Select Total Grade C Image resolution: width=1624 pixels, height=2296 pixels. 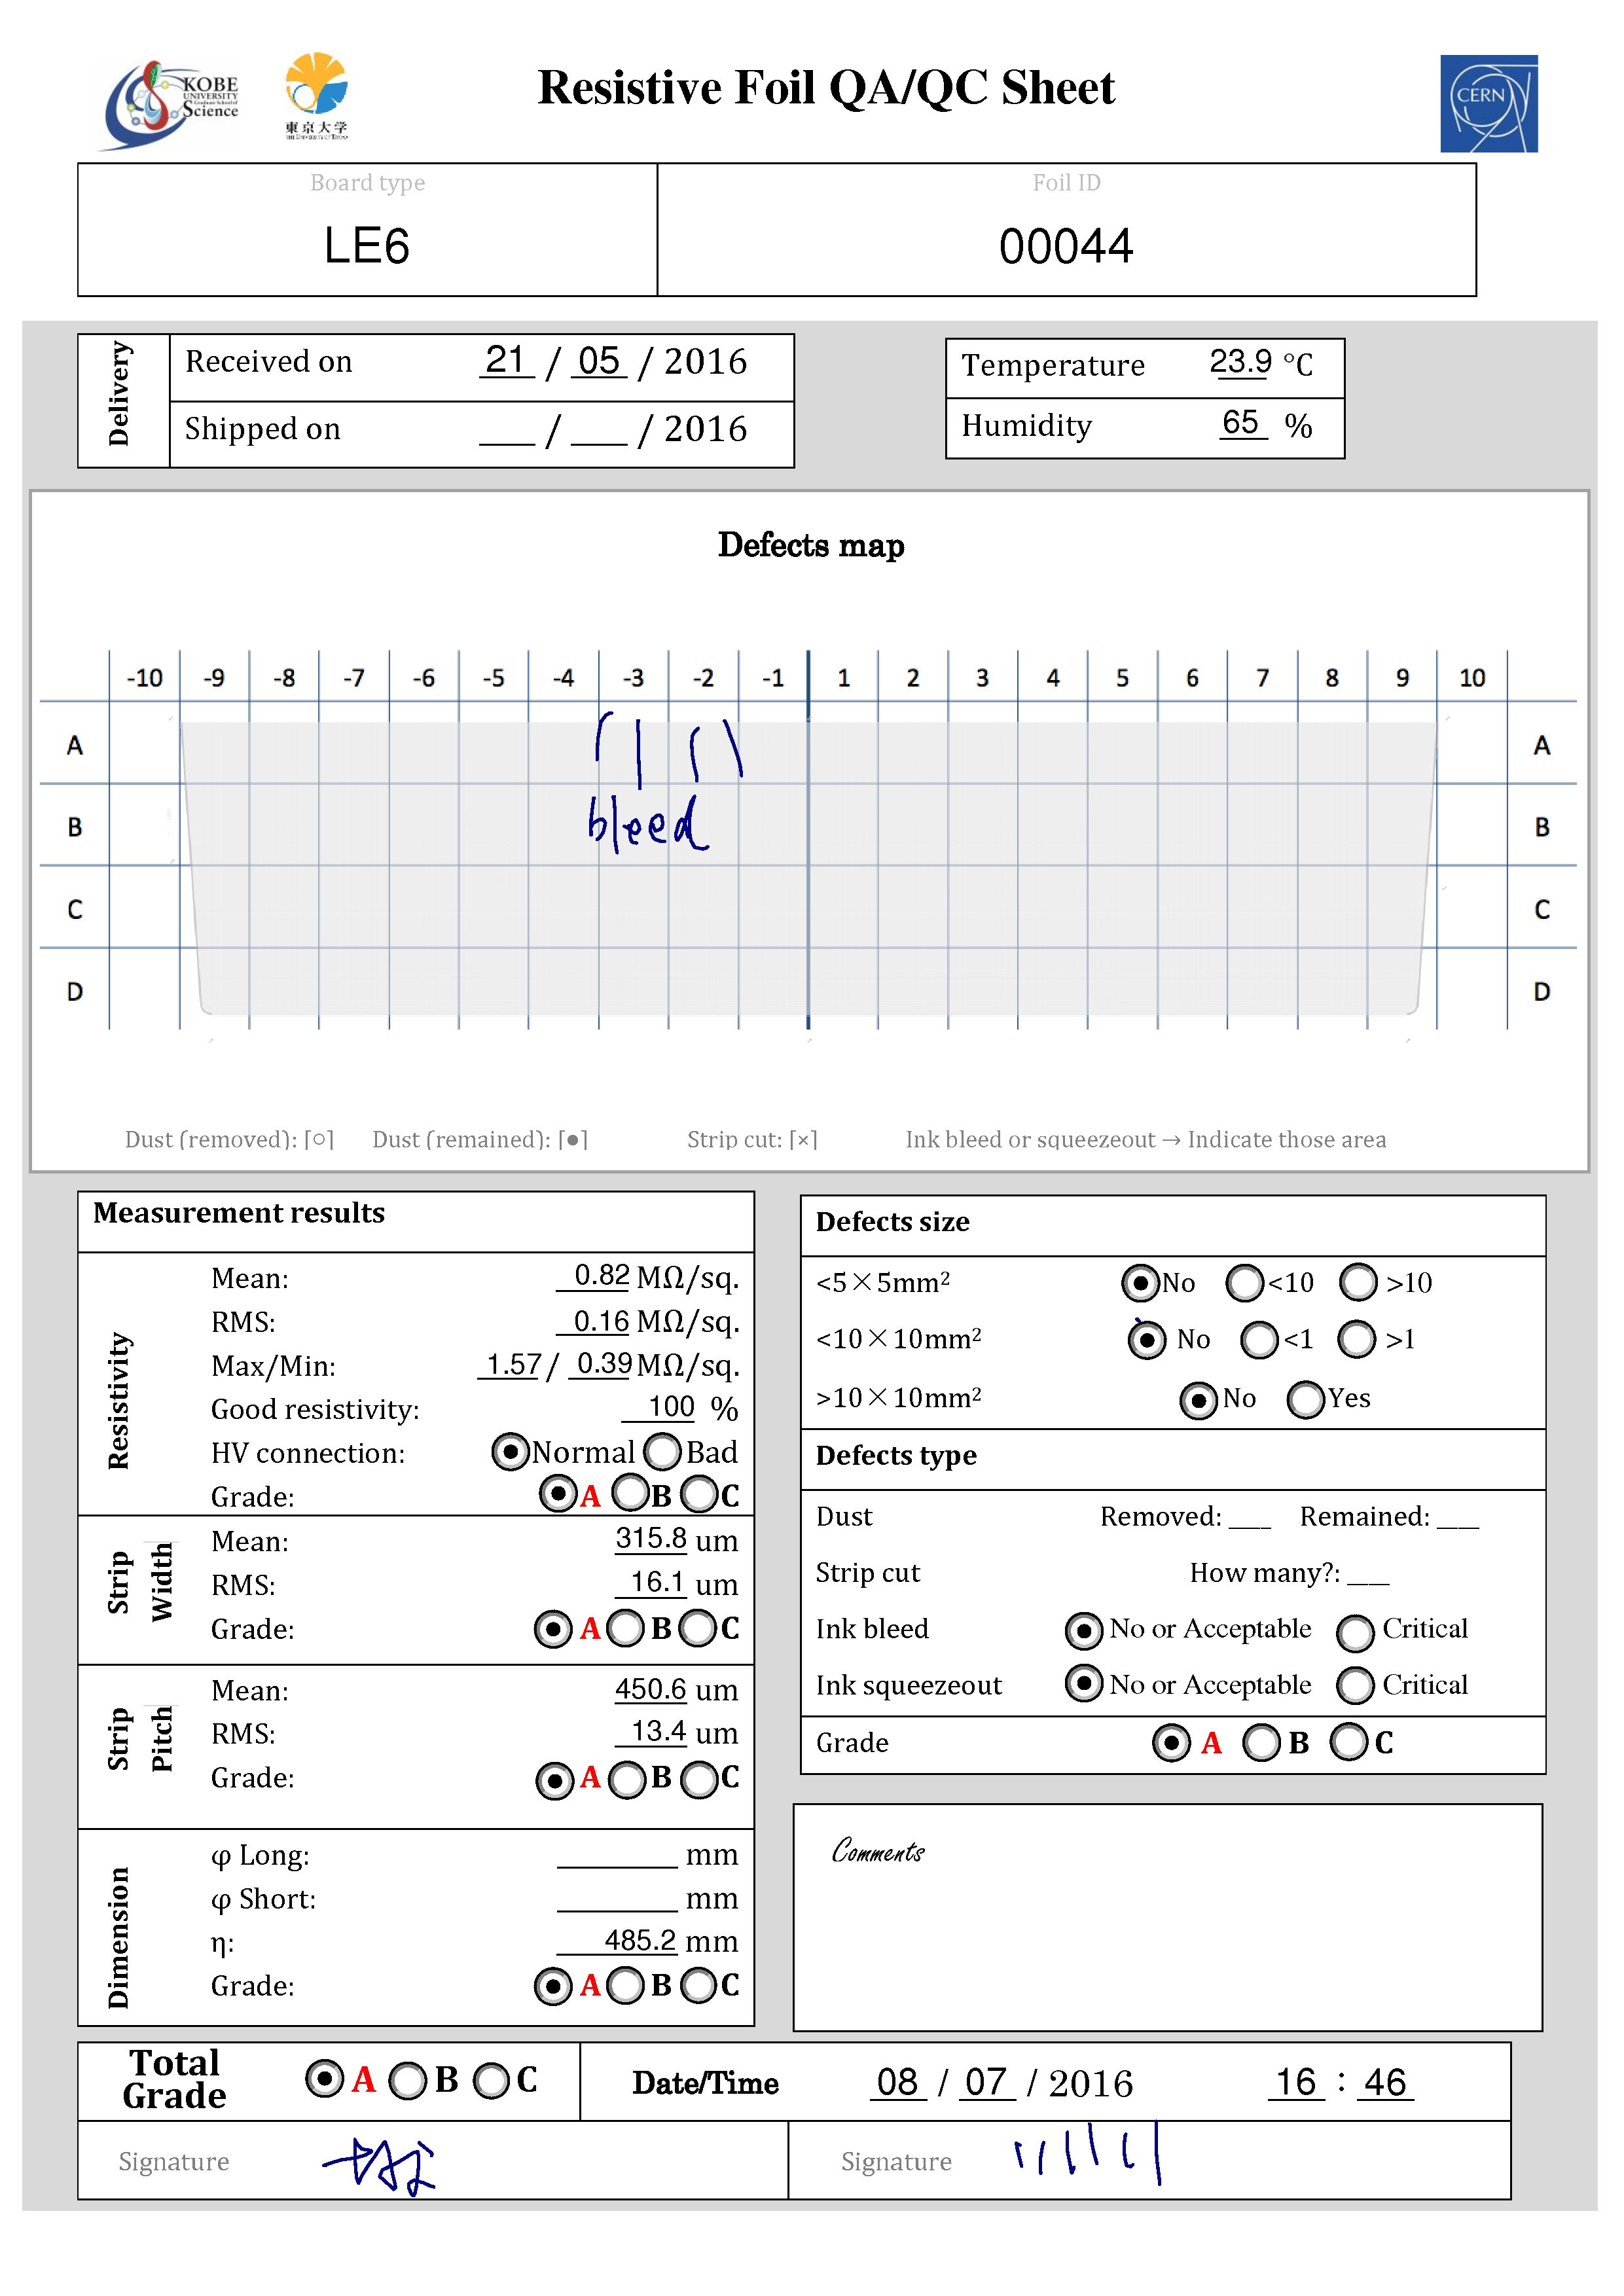coord(491,2081)
